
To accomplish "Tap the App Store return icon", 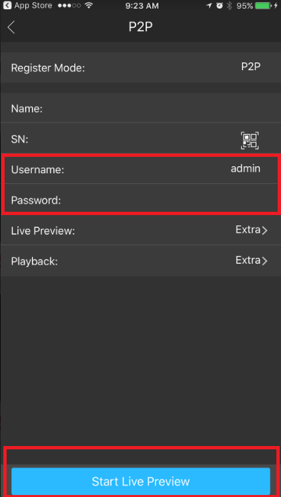I will (x=7, y=5).
